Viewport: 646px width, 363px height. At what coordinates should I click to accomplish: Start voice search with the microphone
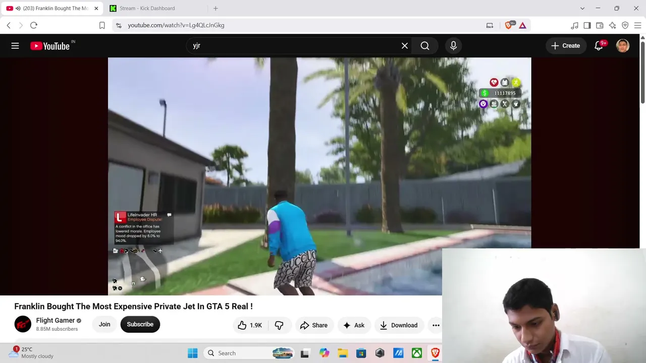(453, 46)
